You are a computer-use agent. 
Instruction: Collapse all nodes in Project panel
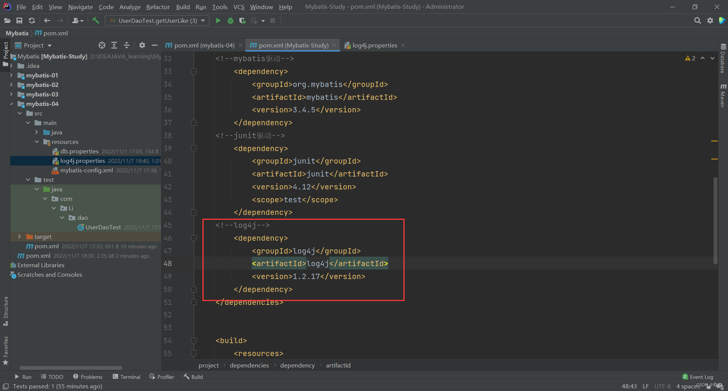point(127,45)
